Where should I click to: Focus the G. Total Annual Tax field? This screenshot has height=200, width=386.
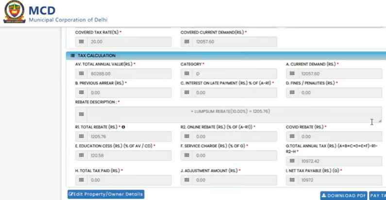click(340, 161)
